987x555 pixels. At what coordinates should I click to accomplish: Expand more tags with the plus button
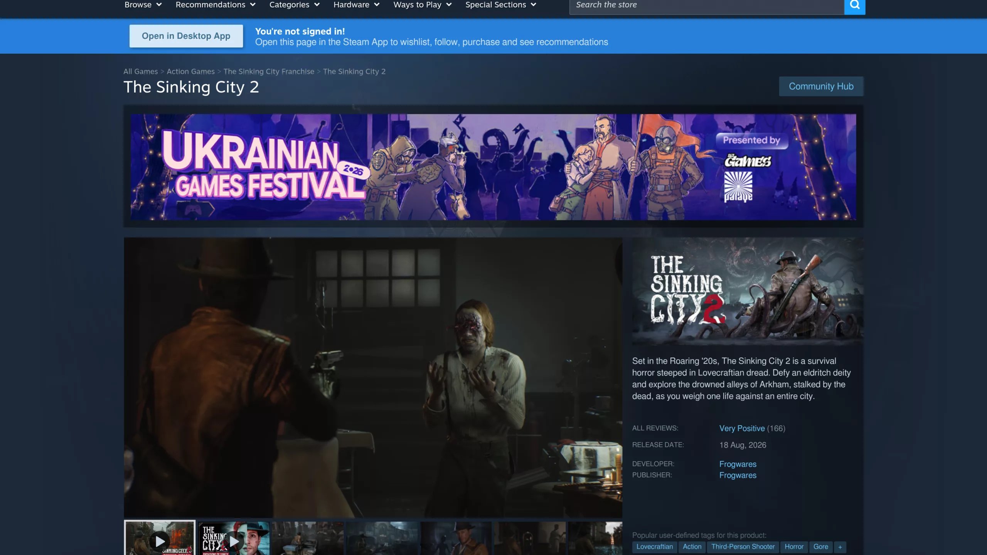840,547
